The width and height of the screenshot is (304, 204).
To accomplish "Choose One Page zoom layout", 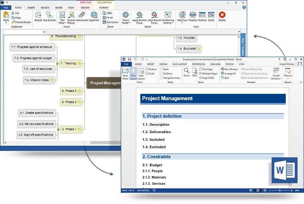I will click(206, 69).
